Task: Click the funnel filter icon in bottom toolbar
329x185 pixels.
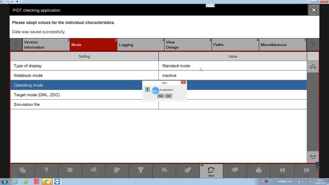Action: pyautogui.click(x=140, y=170)
